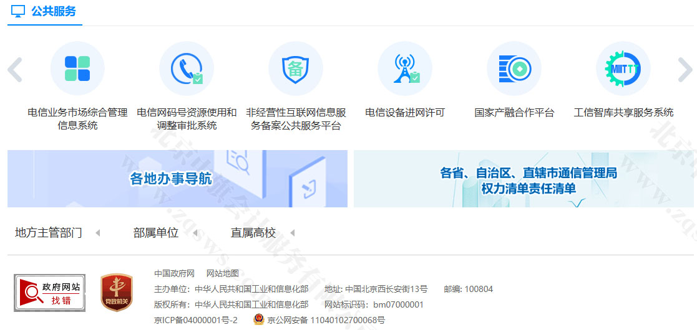Viewport: 697px width, 330px height.
Task: Follow the 中国政府网 footer link
Action: click(175, 273)
